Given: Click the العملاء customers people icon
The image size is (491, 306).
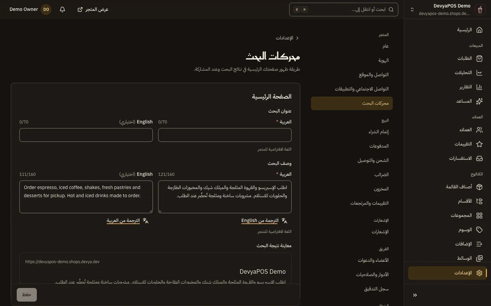Looking at the screenshot, I should (479, 130).
